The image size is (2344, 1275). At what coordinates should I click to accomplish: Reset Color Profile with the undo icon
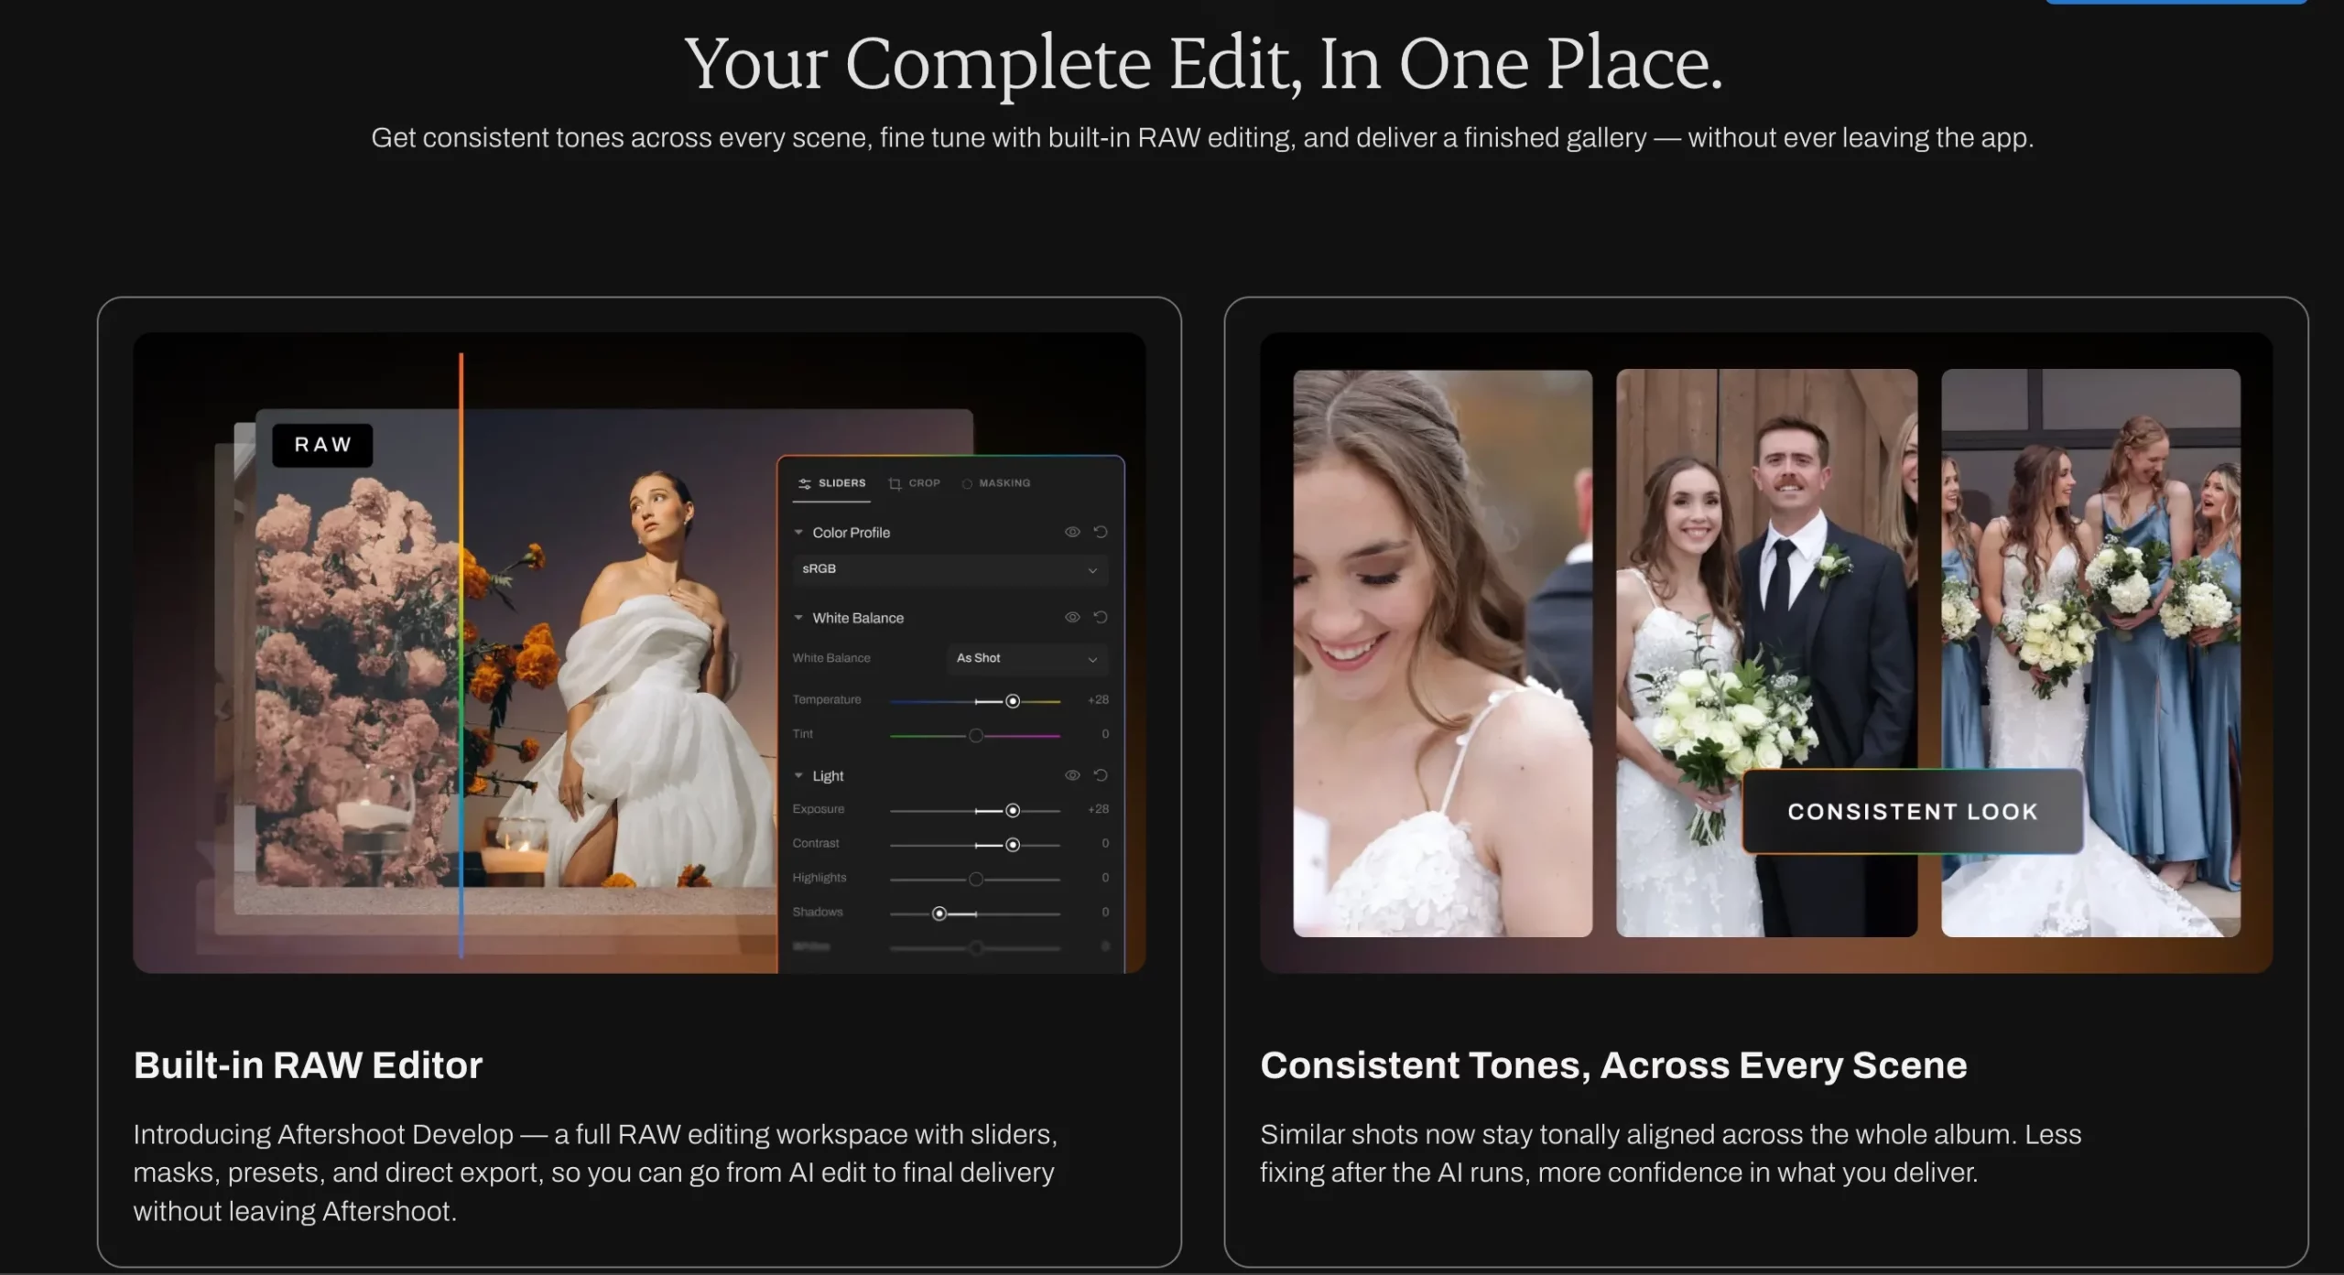pos(1101,532)
